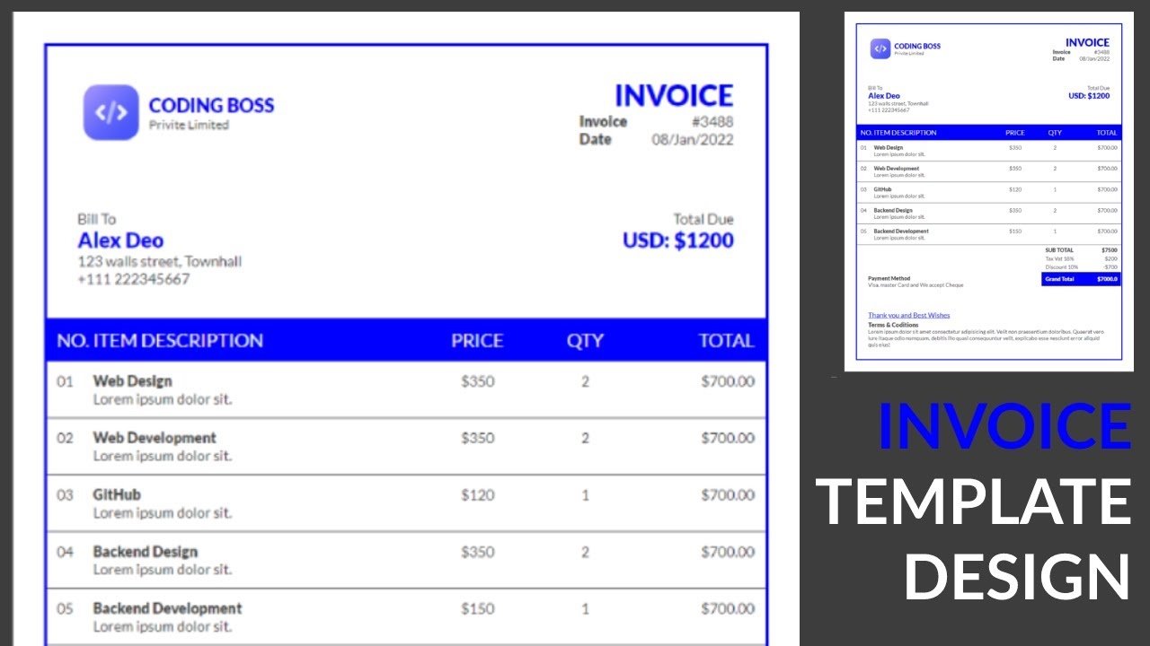Select the Terms & Coditions heading
The image size is (1150, 646).
click(894, 325)
